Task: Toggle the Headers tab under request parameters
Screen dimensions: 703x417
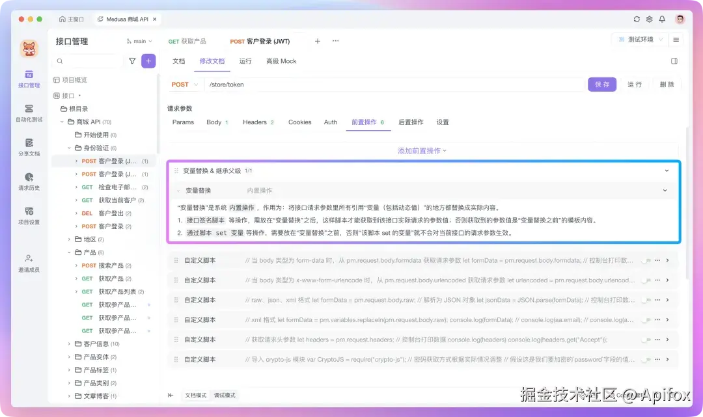Action: pyautogui.click(x=255, y=122)
